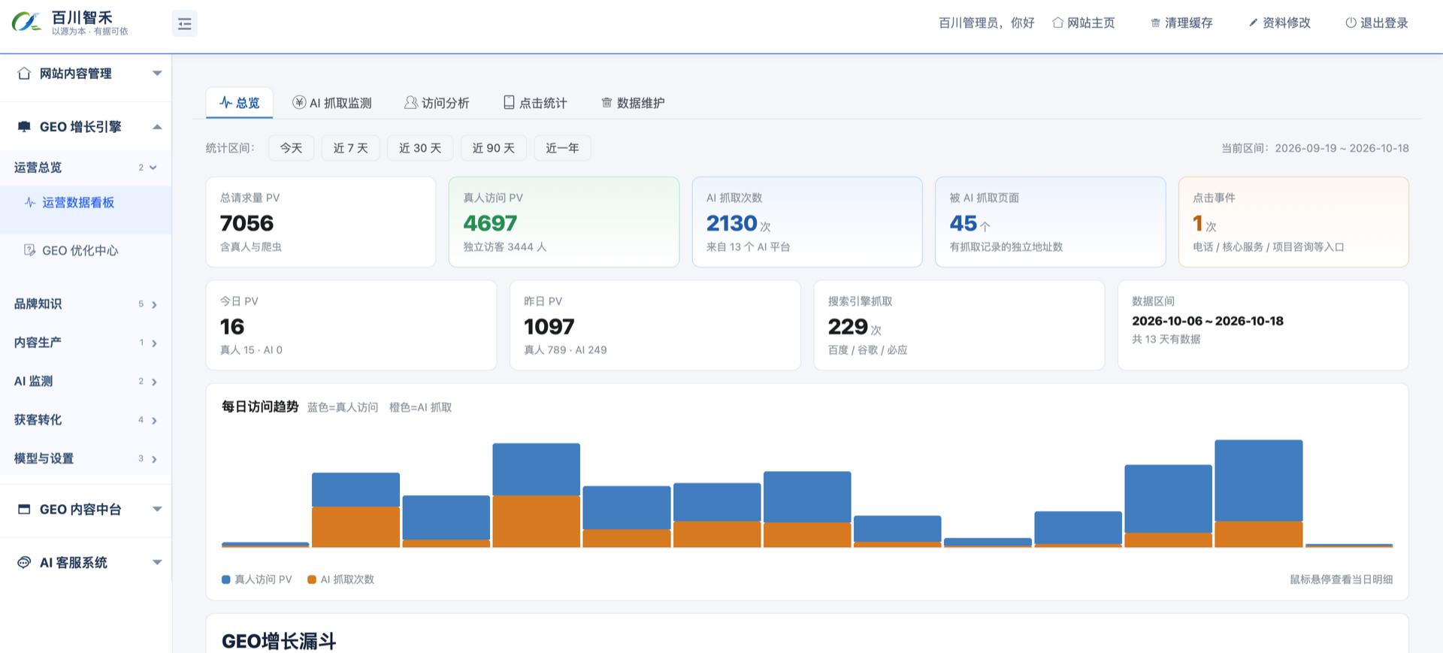
Task: Toggle the 真人访问 PV legend item
Action: tap(256, 579)
